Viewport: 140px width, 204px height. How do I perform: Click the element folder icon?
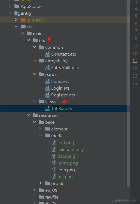click(48, 129)
